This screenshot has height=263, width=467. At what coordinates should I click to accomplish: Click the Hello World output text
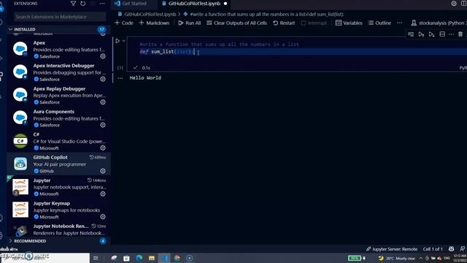[145, 78]
